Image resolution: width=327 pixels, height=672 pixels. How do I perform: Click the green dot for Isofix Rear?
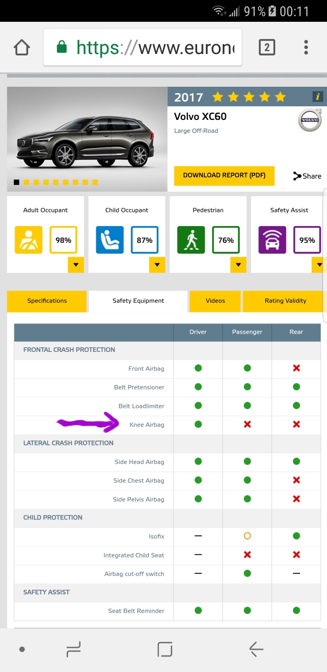click(297, 536)
